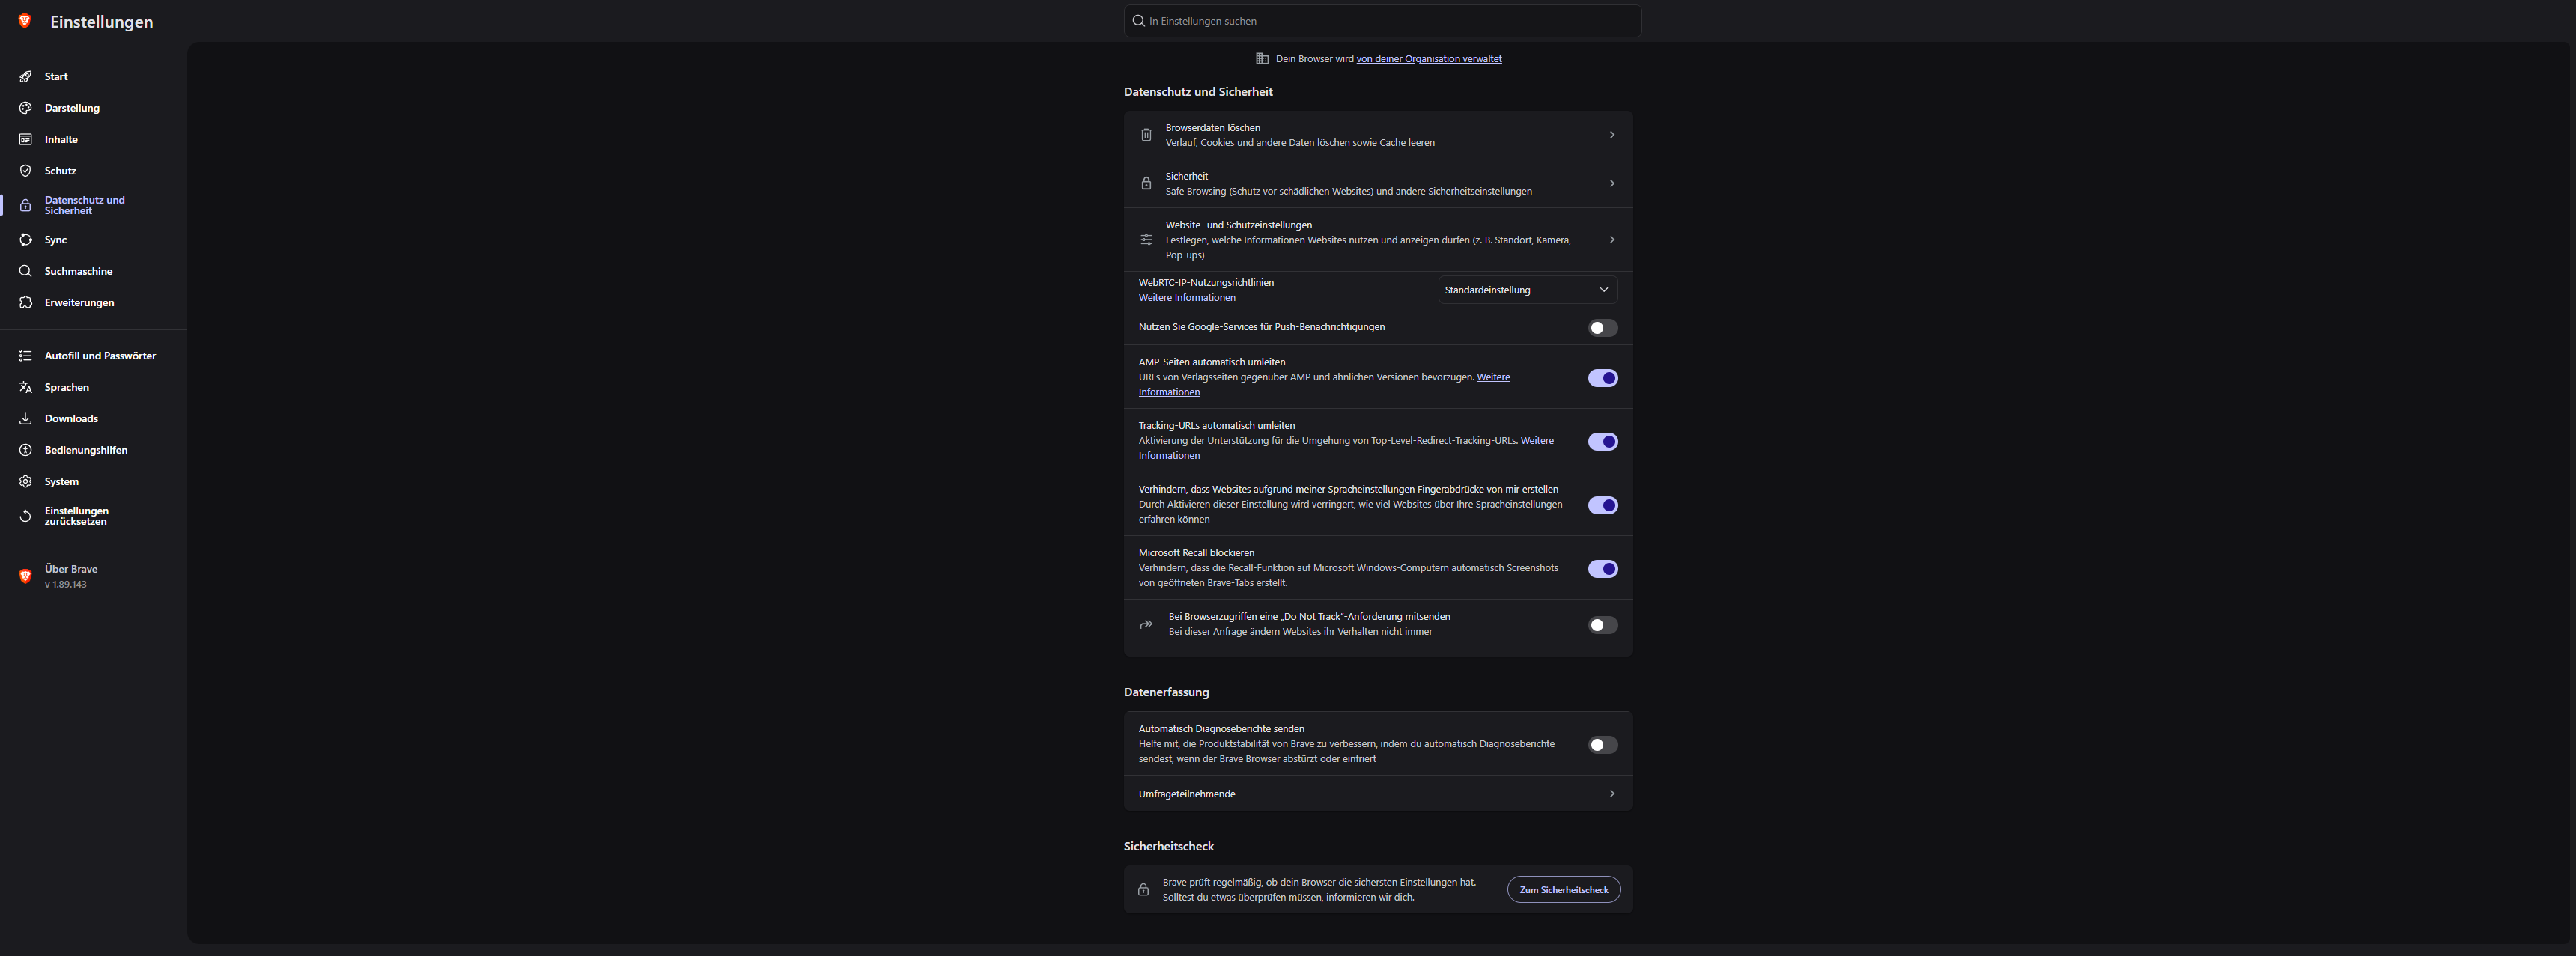Screen dimensions: 2576x956
Task: Click the Schutz shield icon in sidebar
Action: (26, 171)
